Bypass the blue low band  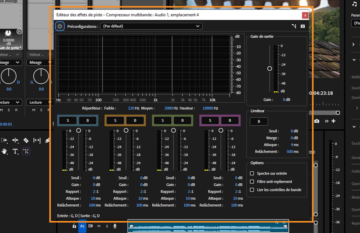pyautogui.click(x=88, y=120)
